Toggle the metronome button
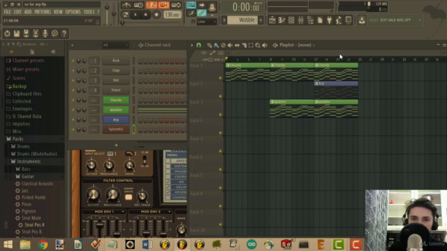 [x=126, y=5]
